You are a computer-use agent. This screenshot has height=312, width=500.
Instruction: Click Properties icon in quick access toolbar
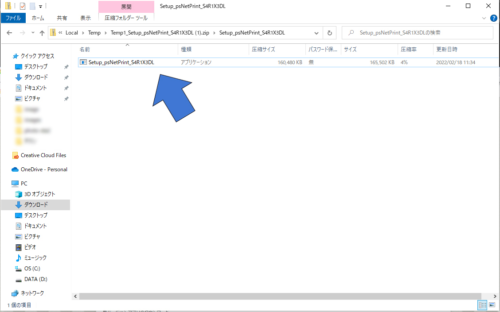[x=23, y=6]
